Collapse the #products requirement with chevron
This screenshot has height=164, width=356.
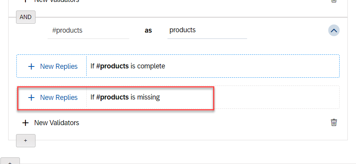tap(334, 30)
